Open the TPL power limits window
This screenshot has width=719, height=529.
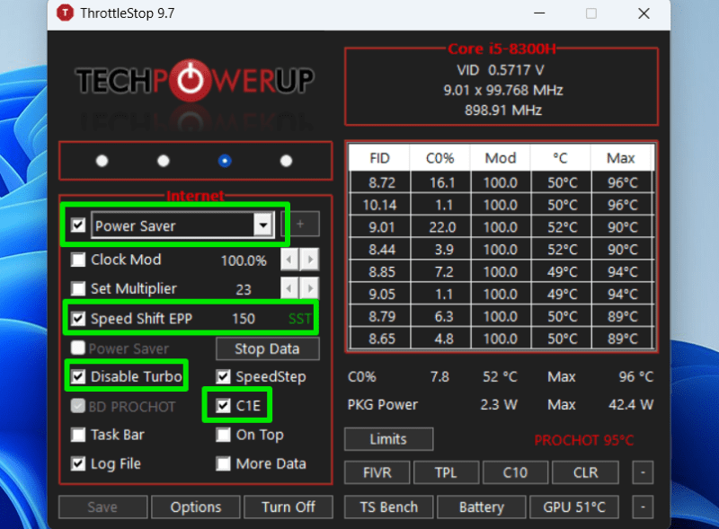click(446, 472)
